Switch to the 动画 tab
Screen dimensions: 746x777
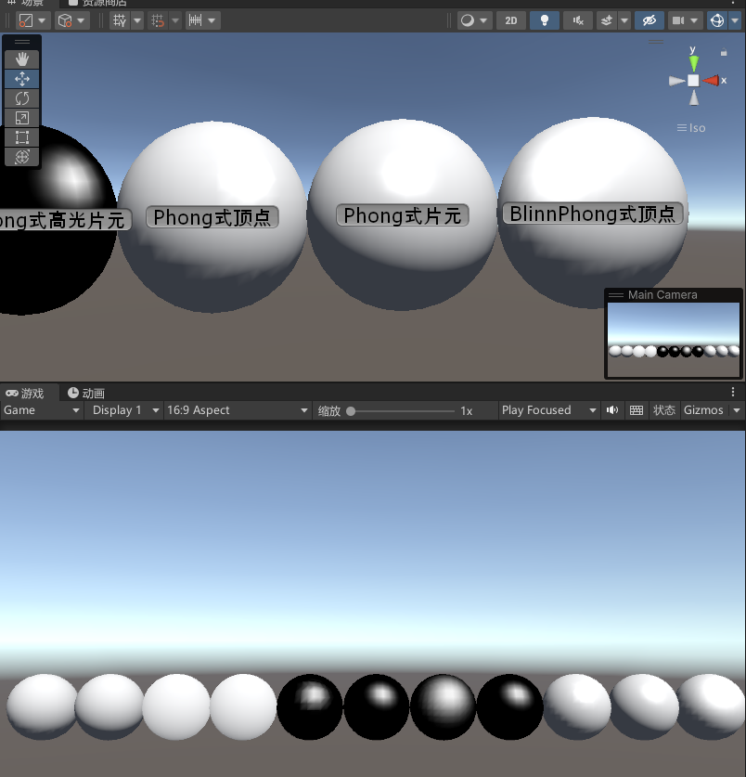[x=86, y=394]
